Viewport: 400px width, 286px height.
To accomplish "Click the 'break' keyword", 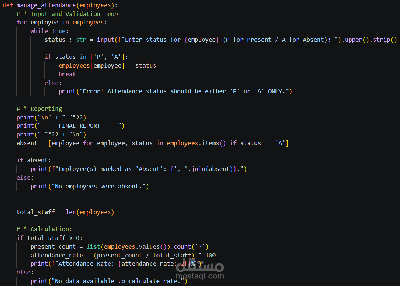I will (67, 74).
